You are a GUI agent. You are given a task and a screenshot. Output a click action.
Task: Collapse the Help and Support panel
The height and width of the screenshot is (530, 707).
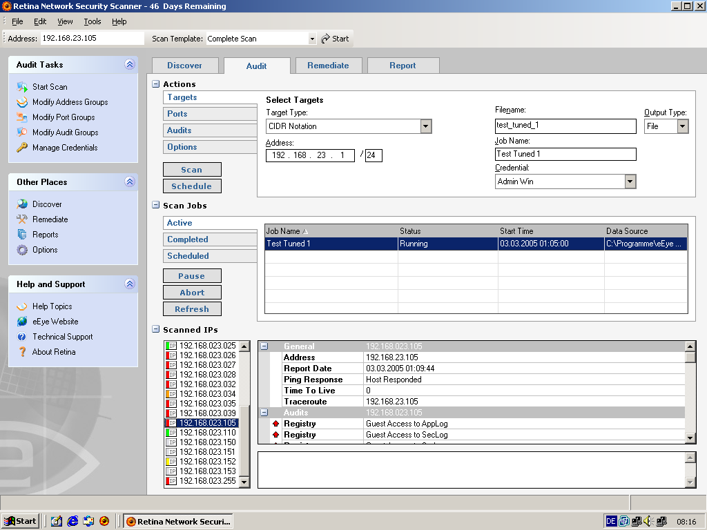(x=130, y=284)
